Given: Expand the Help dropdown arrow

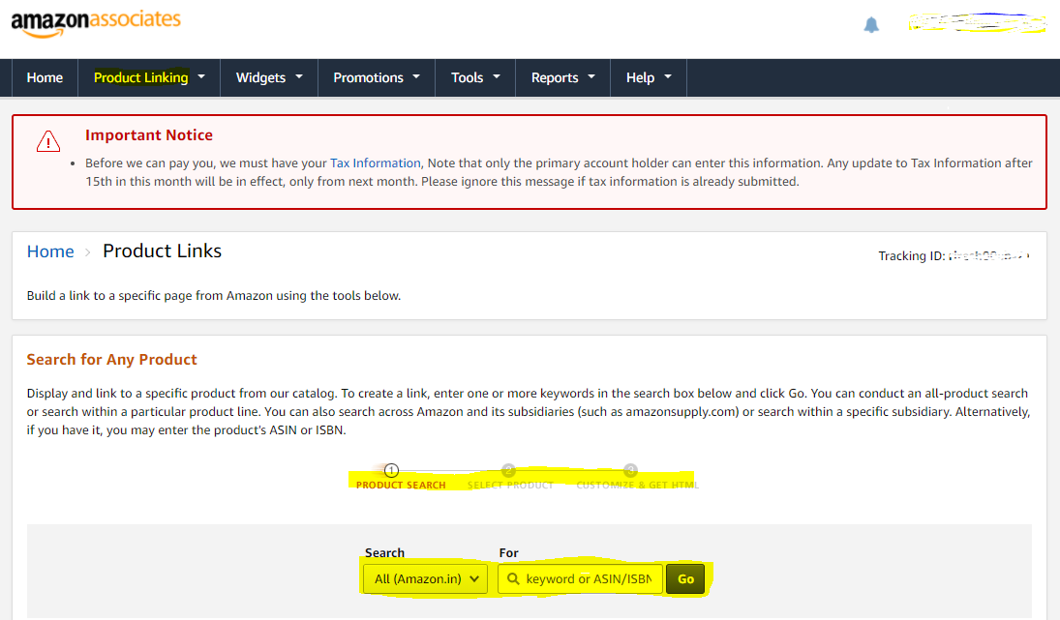Looking at the screenshot, I should 668,77.
